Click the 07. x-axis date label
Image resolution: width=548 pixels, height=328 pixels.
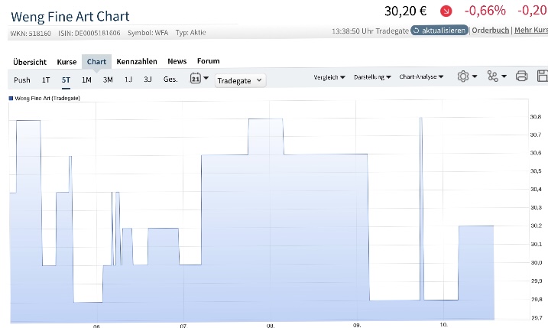pos(183,326)
